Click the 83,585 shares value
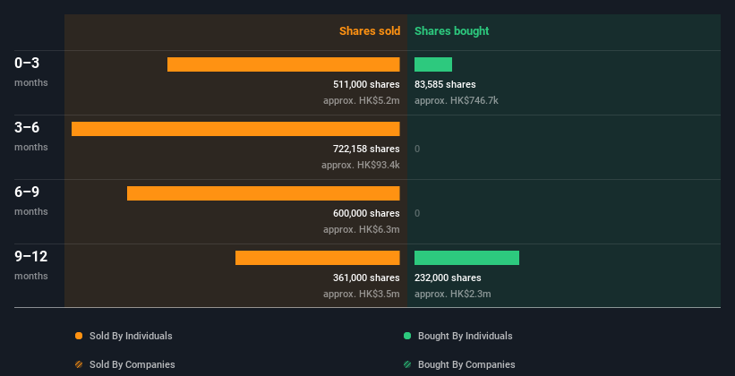735x376 pixels. [445, 84]
